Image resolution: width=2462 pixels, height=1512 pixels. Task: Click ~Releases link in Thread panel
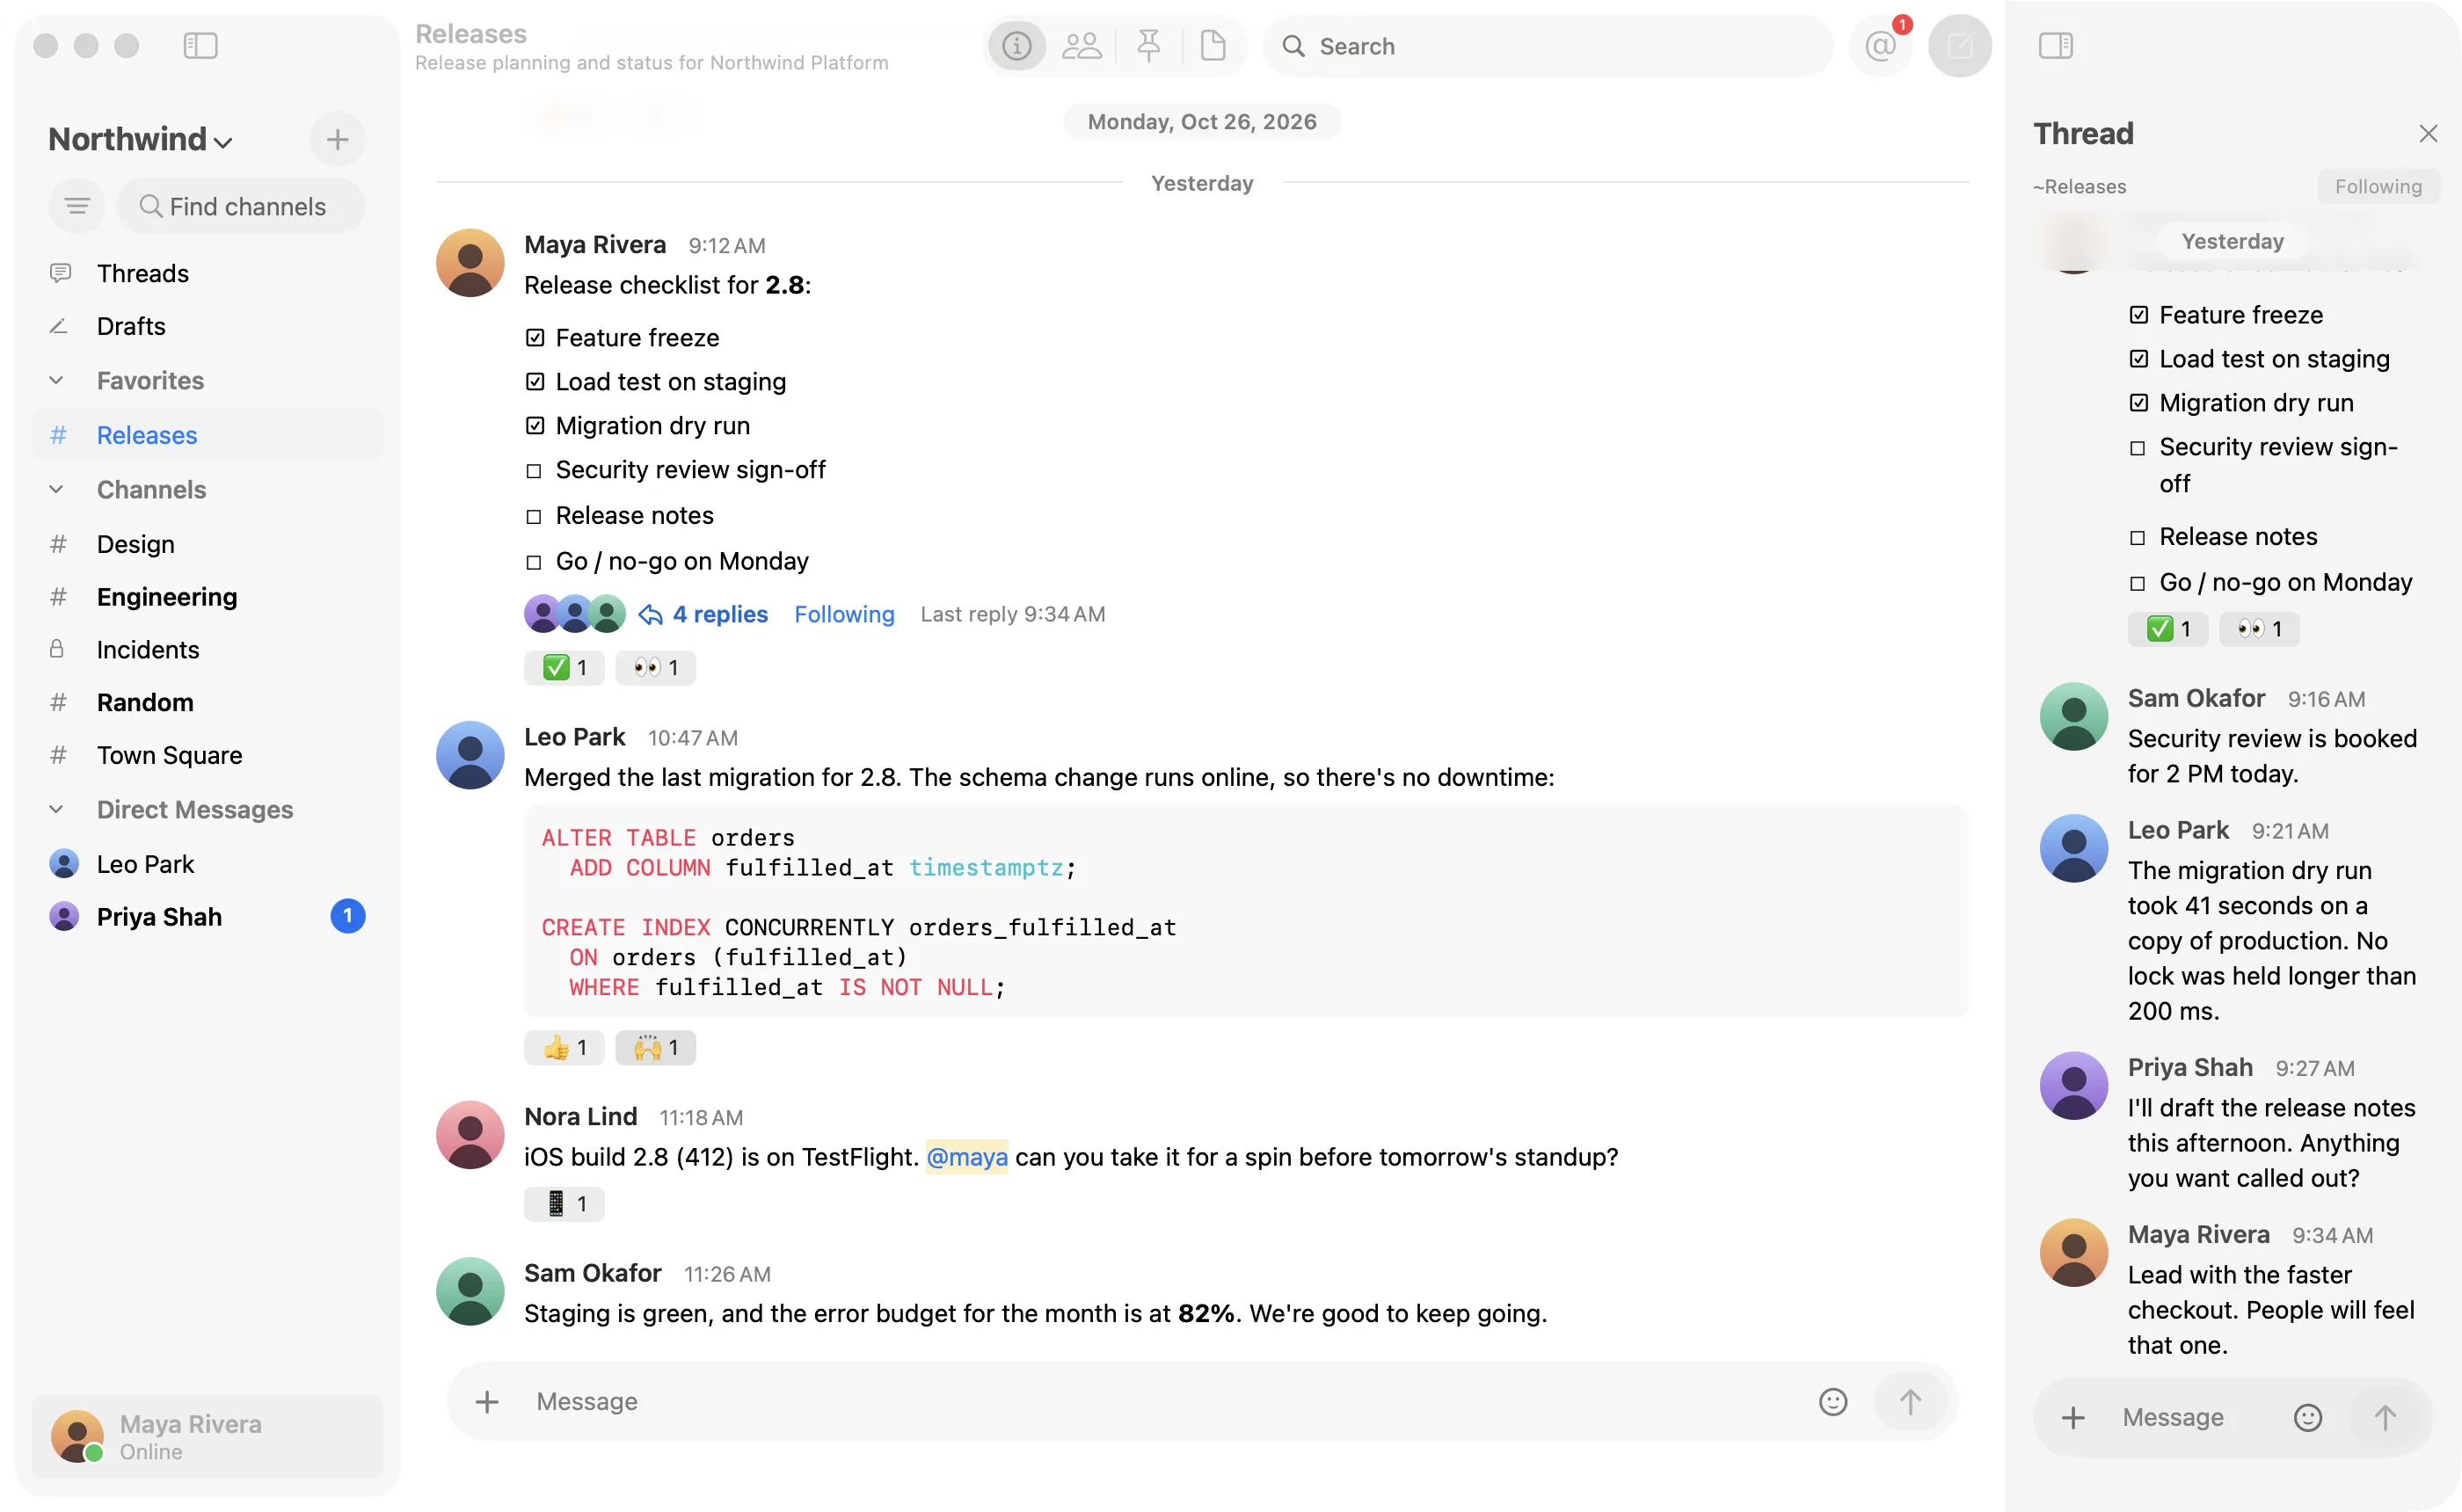point(2079,187)
